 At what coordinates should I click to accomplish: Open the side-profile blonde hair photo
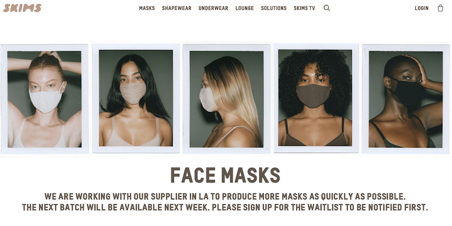click(x=227, y=99)
